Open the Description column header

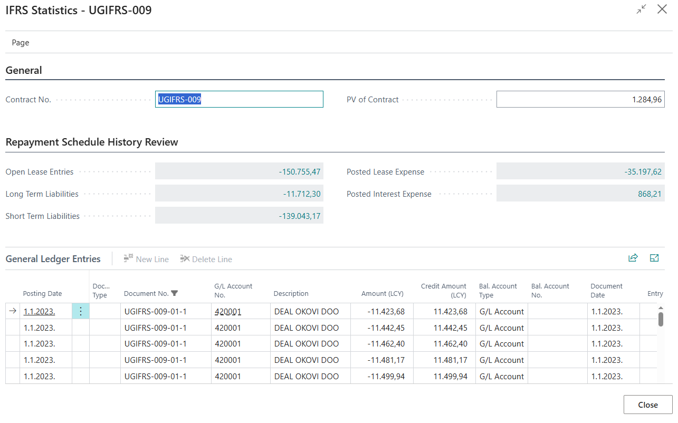pos(291,294)
